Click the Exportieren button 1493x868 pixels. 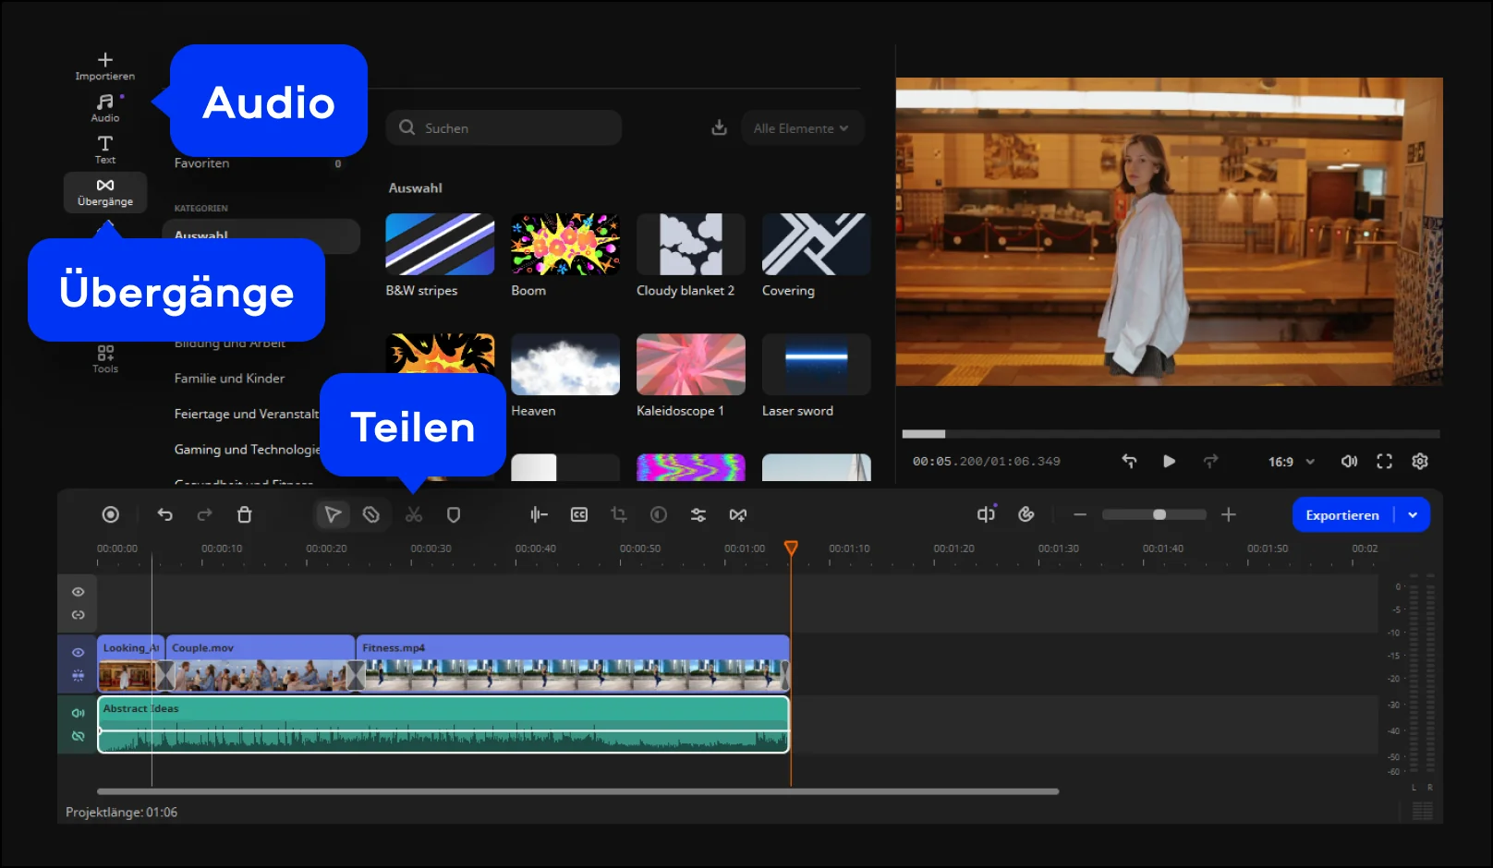coord(1341,515)
